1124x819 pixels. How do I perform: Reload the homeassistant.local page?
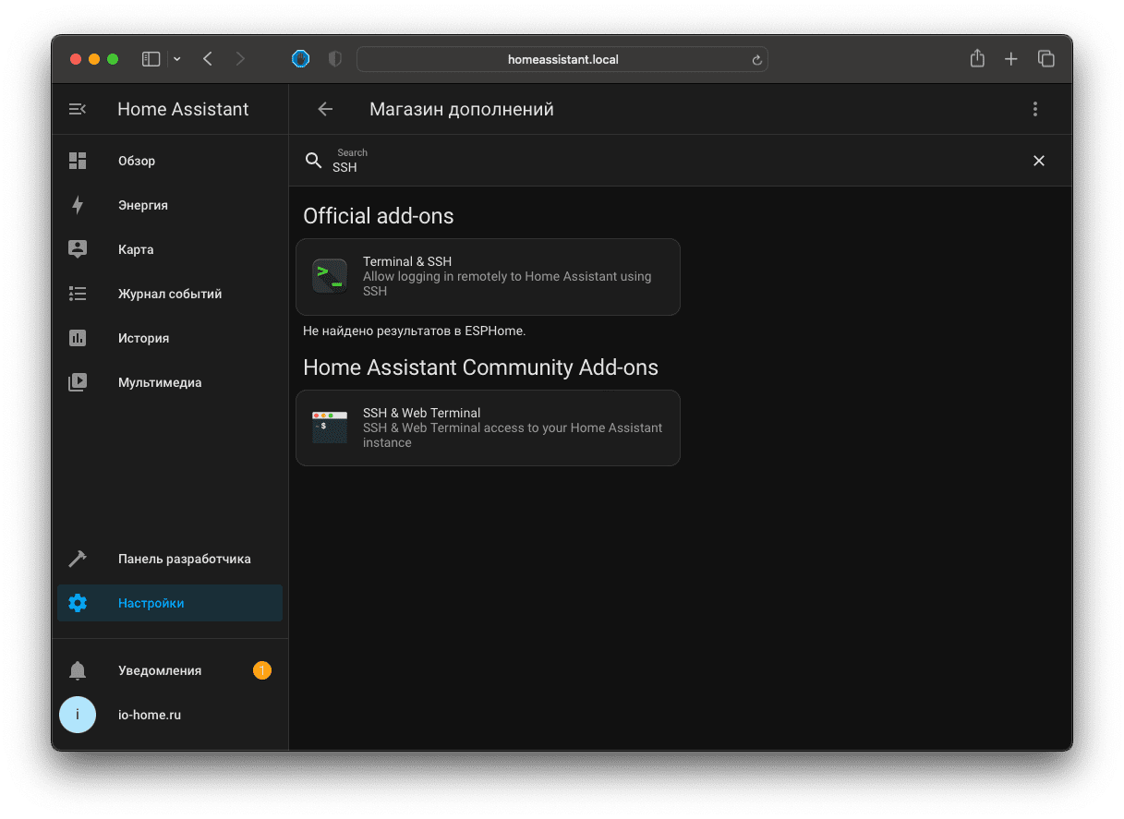(757, 60)
